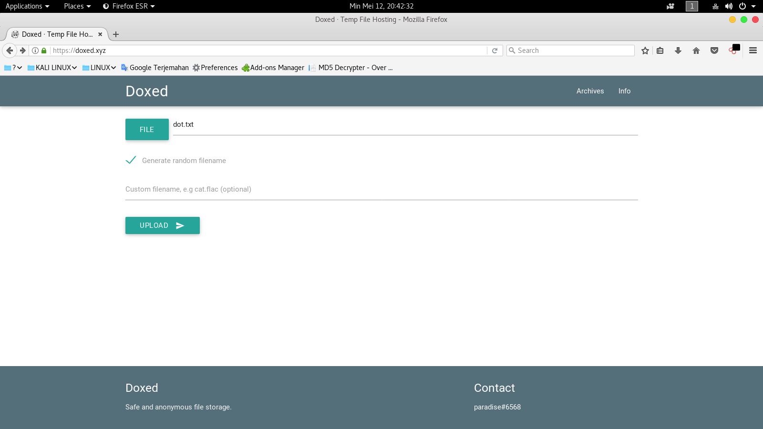The image size is (763, 429).
Task: Focus the Search box in toolbar
Action: tap(570, 51)
